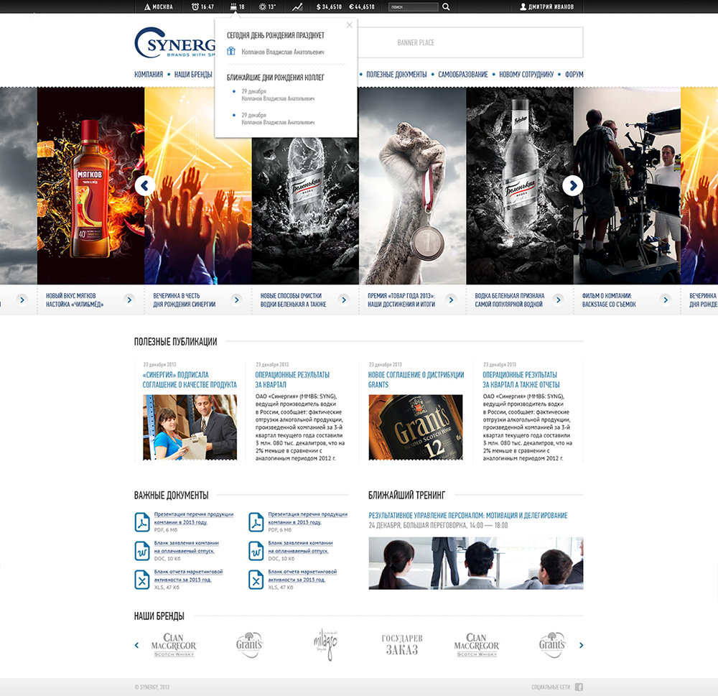The width and height of the screenshot is (718, 696).
Task: Open the birthdays calendar icon labeled 18
Action: [x=233, y=7]
